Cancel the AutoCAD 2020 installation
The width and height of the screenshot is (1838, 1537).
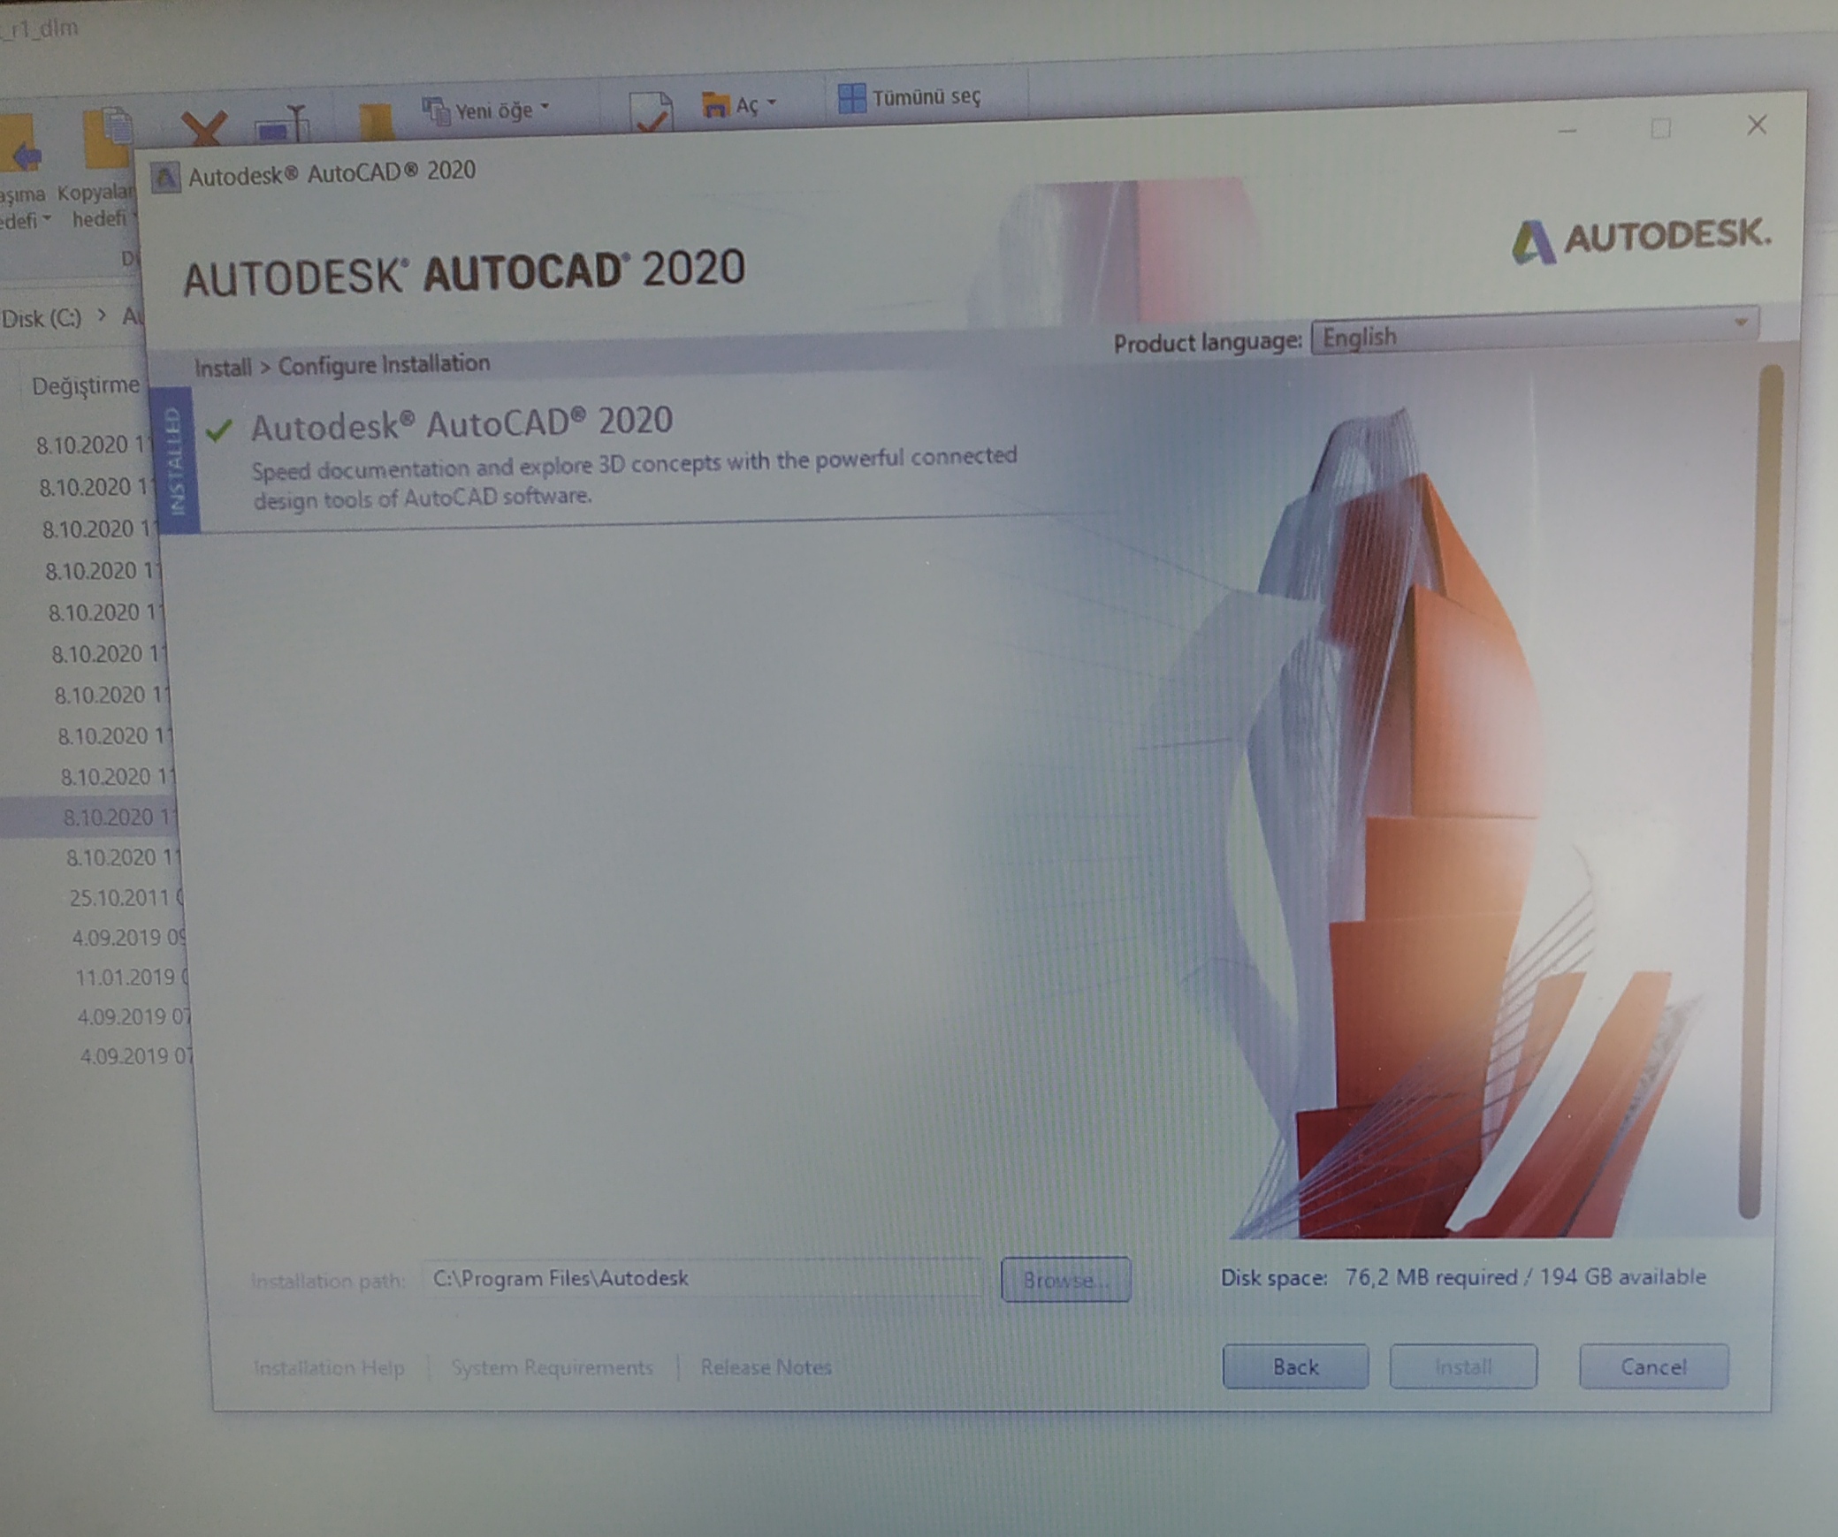click(x=1653, y=1366)
